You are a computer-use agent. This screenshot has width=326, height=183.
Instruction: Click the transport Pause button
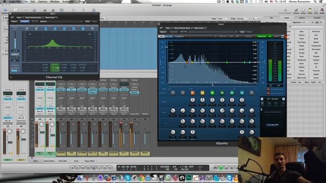[x=105, y=168]
